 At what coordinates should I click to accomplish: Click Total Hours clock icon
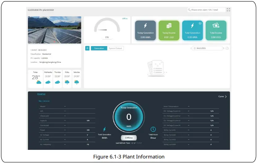point(153,129)
